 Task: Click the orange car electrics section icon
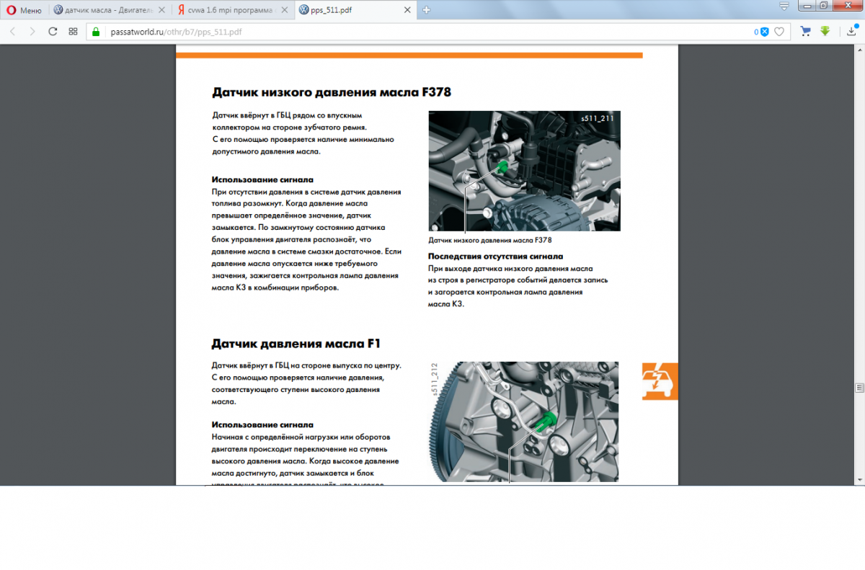coord(660,381)
